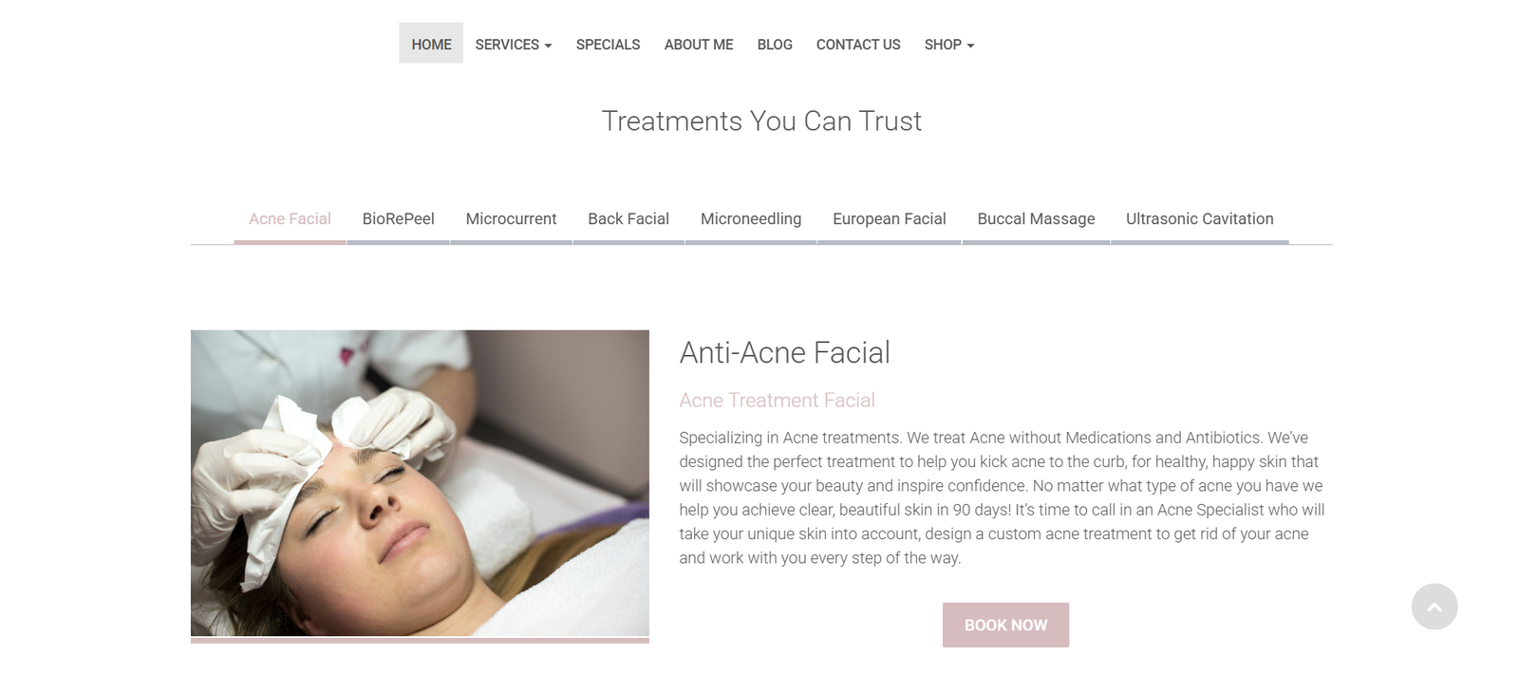
Task: View the Buccal Massage tab
Action: 1036,219
